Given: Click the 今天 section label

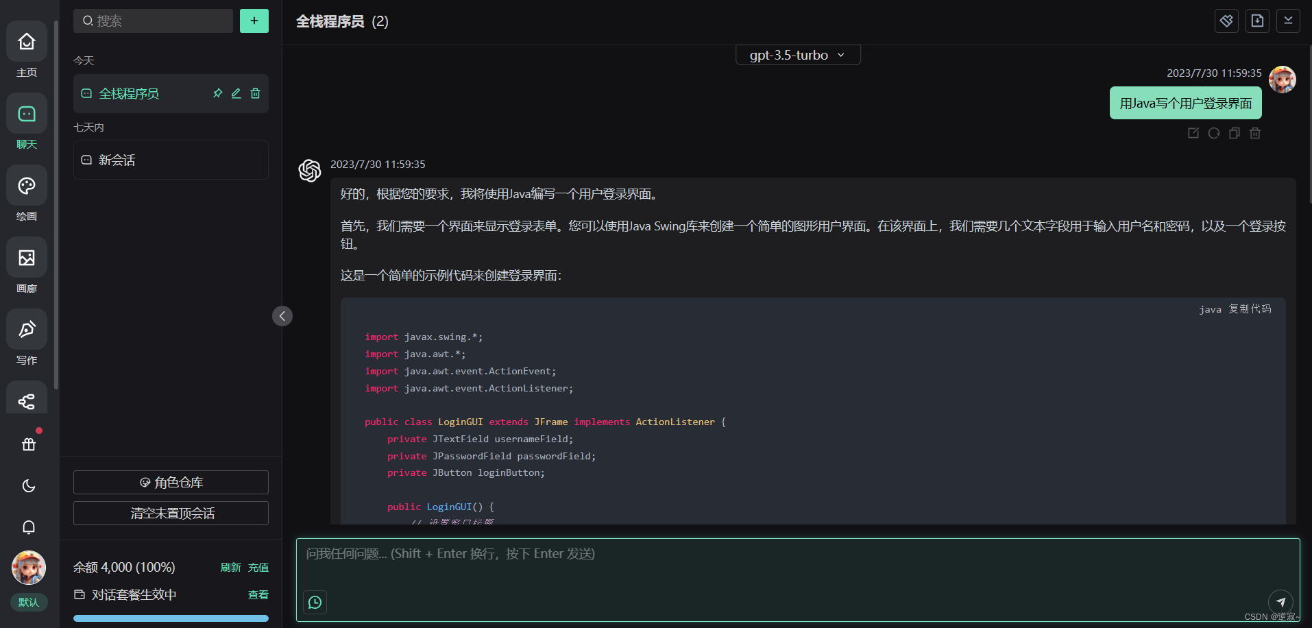Looking at the screenshot, I should point(84,60).
